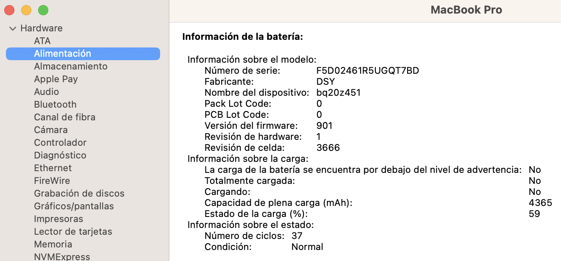Show FireWire information
Image resolution: width=561 pixels, height=261 pixels.
click(52, 181)
